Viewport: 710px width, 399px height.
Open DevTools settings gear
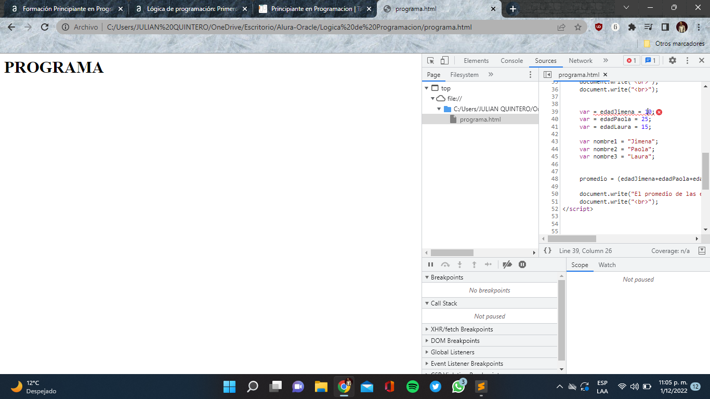coord(673,61)
